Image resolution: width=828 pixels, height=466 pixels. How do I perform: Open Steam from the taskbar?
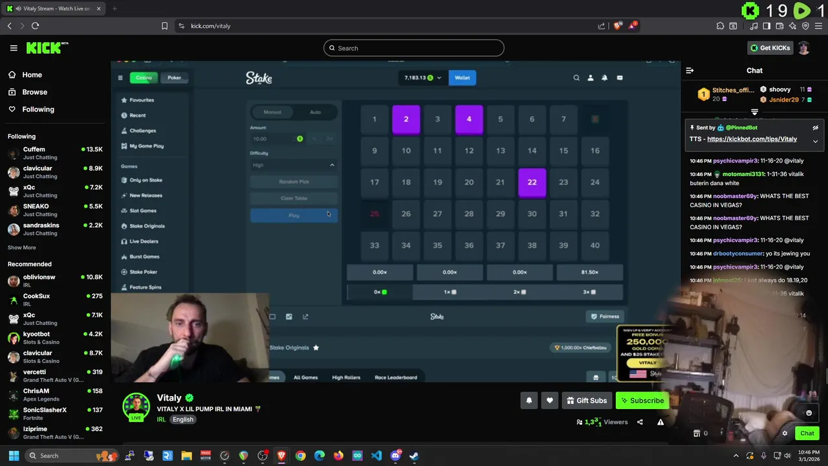coord(414,456)
